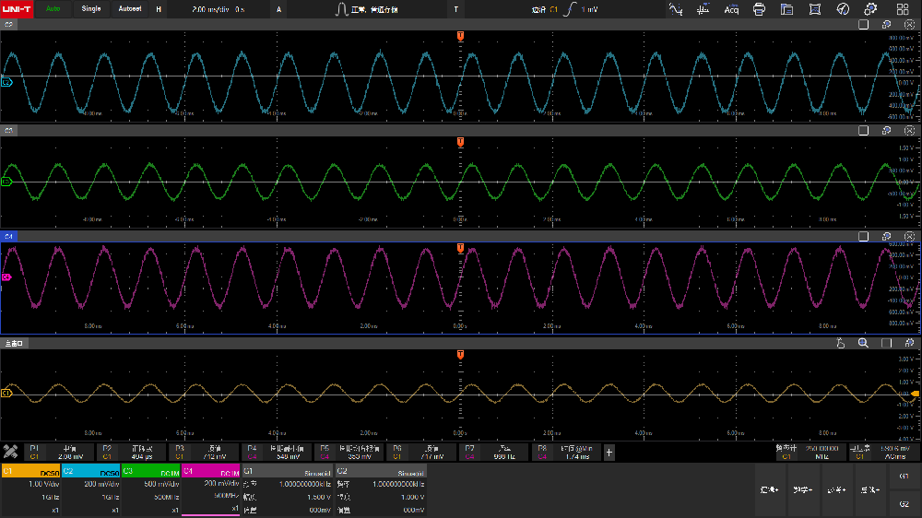The width and height of the screenshot is (922, 518).
Task: Toggle Auto trigger mode
Action: click(x=54, y=9)
